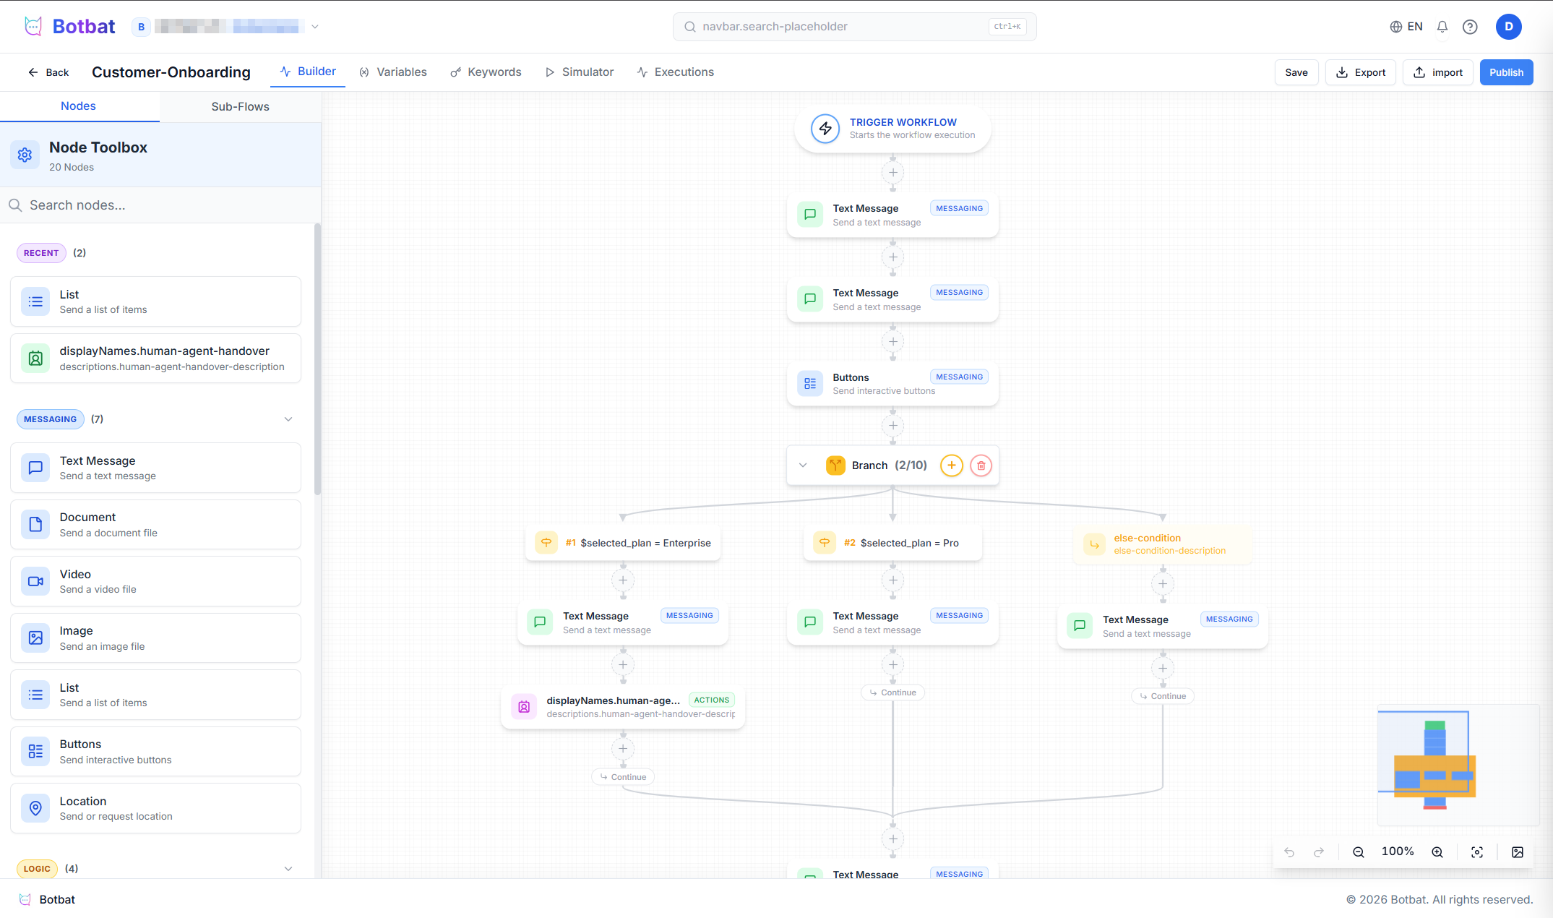
Task: Add a condition with Branch plus icon
Action: 951,466
